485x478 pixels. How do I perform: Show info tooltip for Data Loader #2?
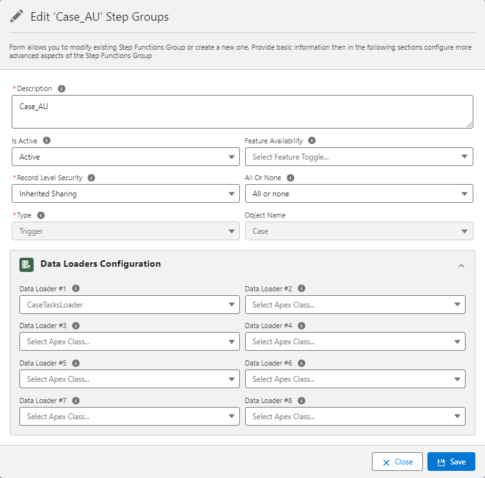pos(301,288)
